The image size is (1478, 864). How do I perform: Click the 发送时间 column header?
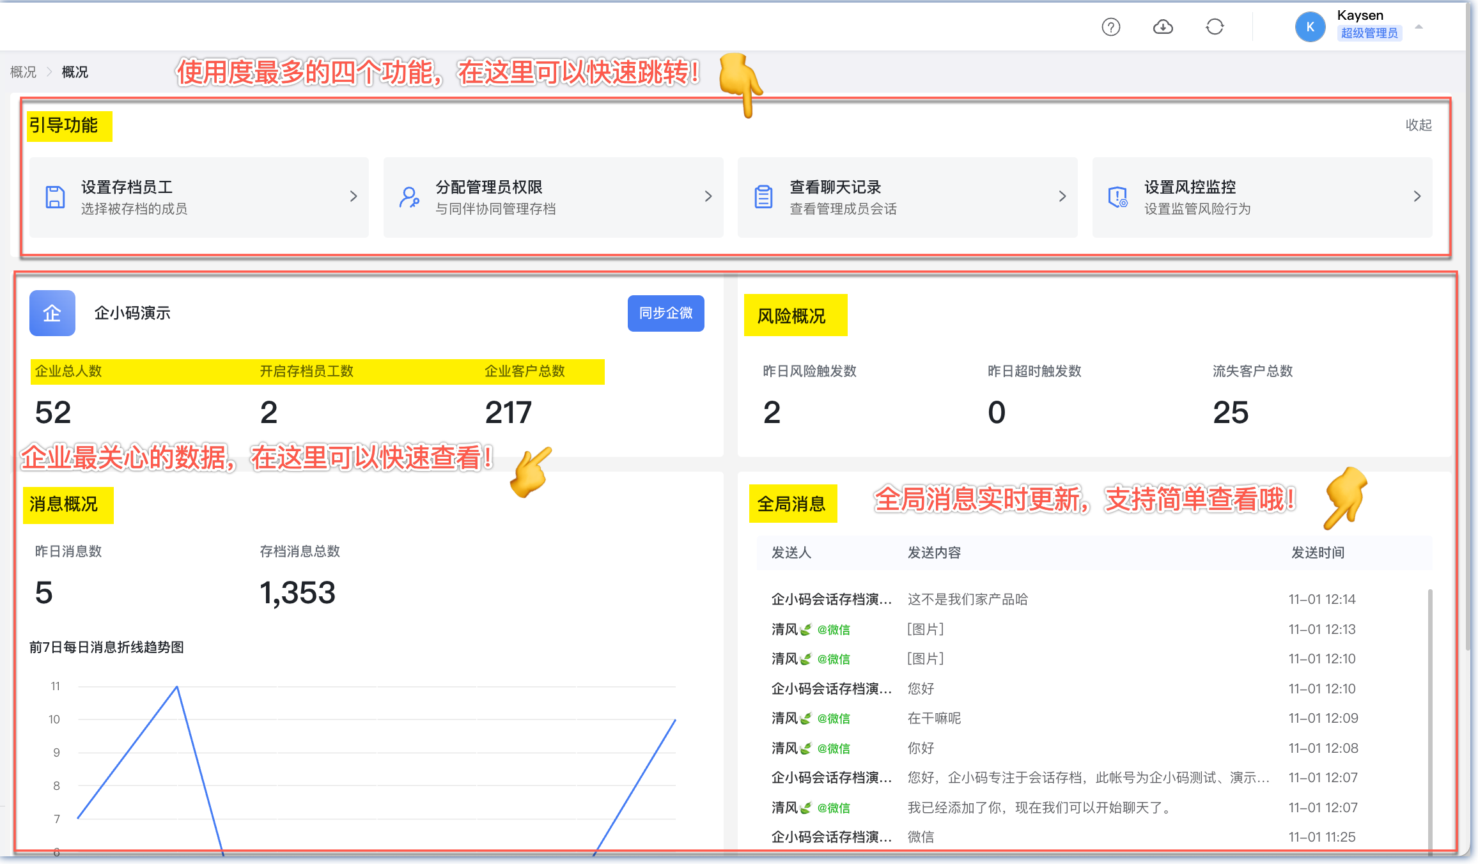(x=1318, y=553)
